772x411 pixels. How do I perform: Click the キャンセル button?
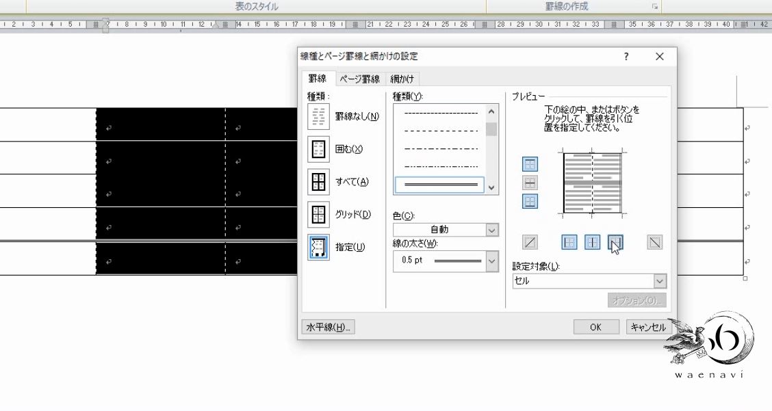648,327
